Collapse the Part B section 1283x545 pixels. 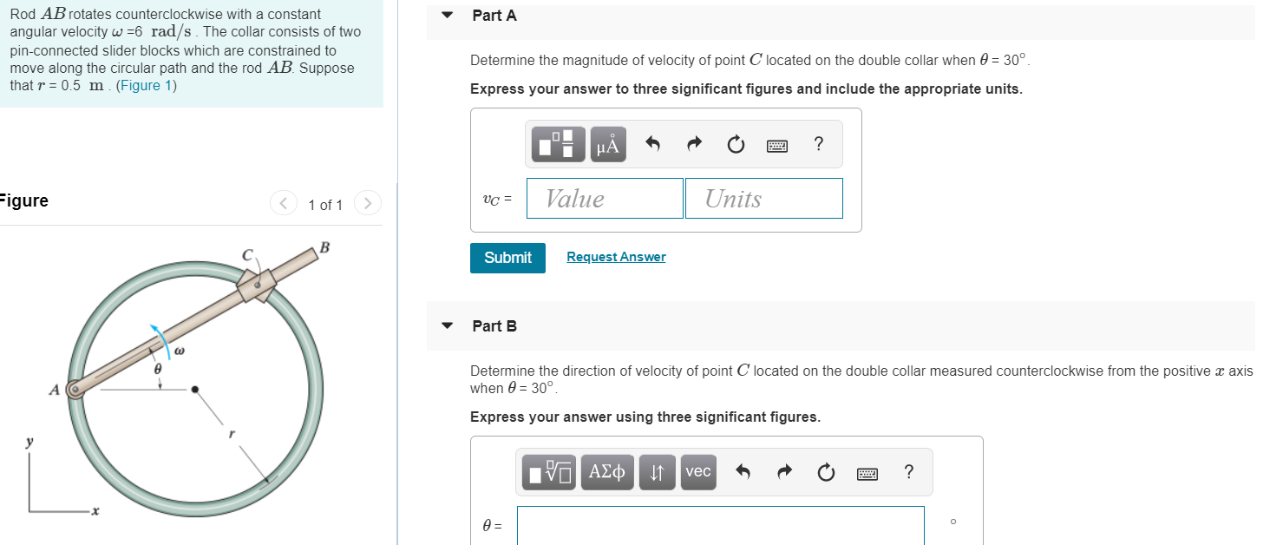click(x=446, y=325)
